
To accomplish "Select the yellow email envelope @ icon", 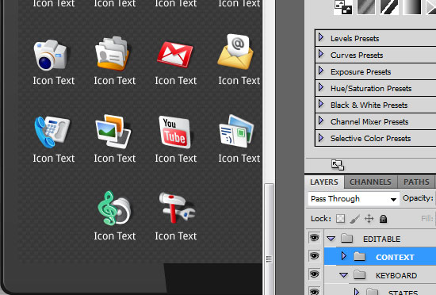I will [x=235, y=52].
